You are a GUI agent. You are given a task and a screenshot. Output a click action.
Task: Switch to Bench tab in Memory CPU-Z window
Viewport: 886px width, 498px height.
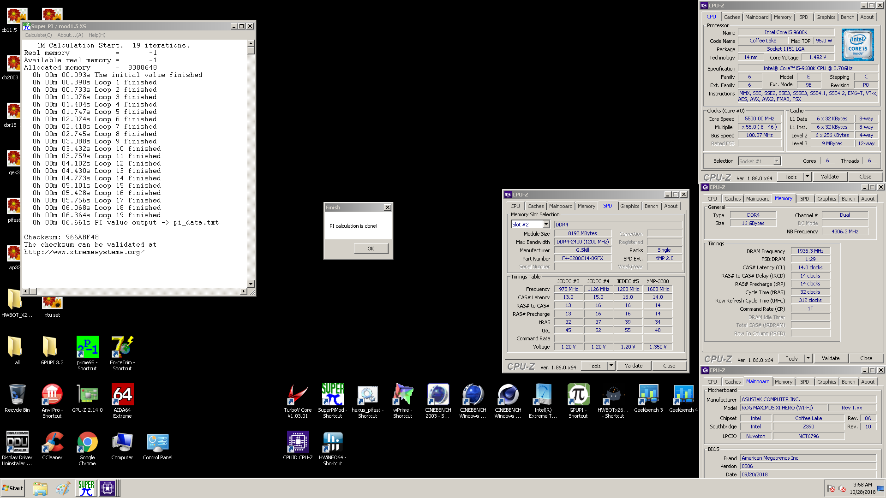848,199
